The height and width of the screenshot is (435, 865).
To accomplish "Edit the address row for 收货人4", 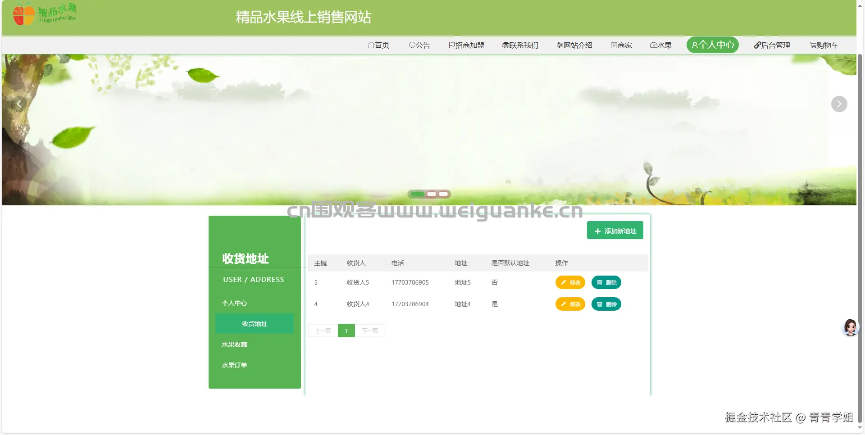I will (x=570, y=304).
